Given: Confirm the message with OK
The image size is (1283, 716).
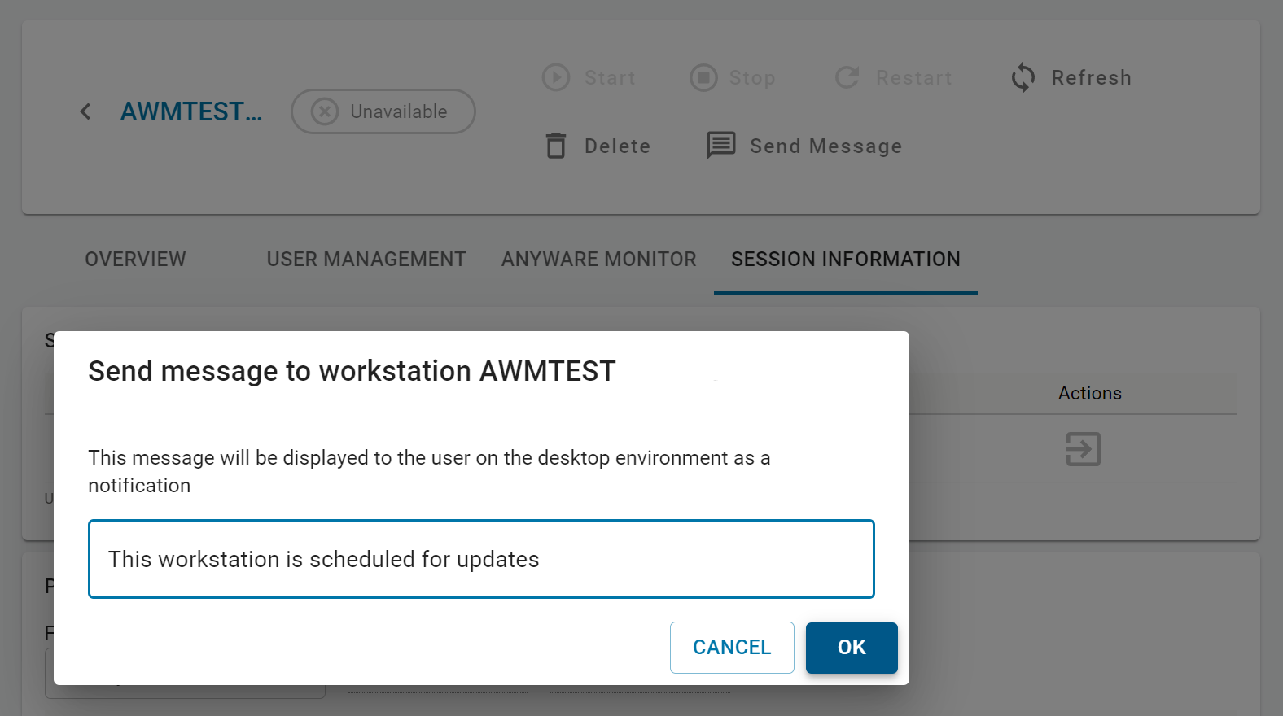Looking at the screenshot, I should point(852,648).
